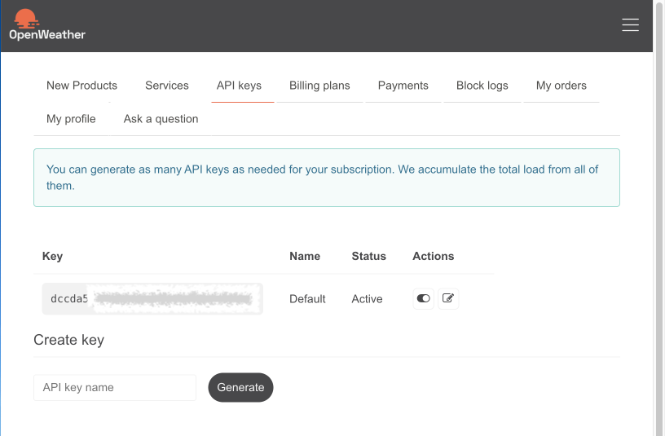This screenshot has height=436, width=665.
Task: Click the OpenWeather logo
Action: pyautogui.click(x=47, y=24)
